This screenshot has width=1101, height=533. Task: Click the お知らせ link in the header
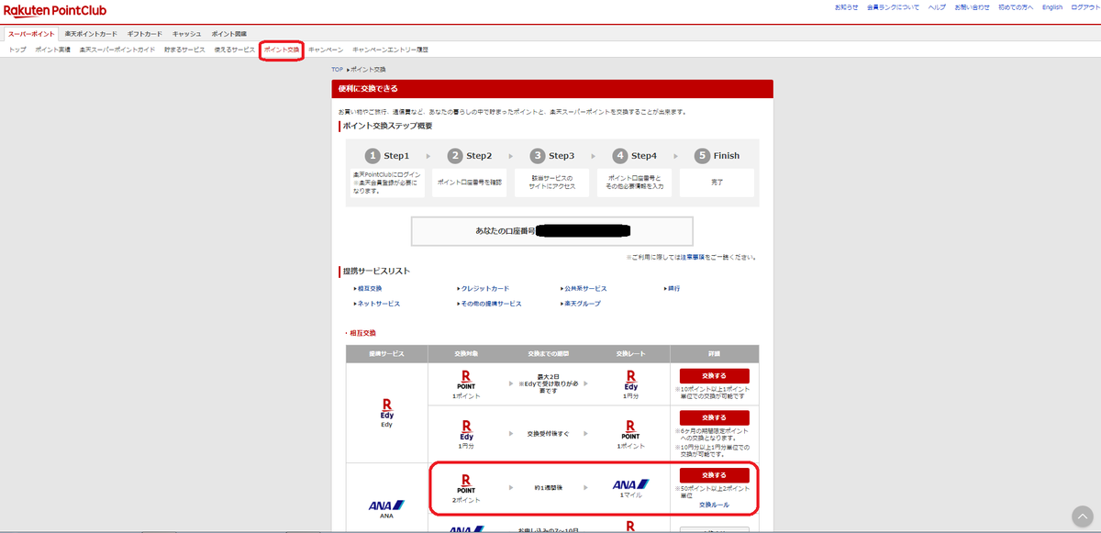pyautogui.click(x=847, y=7)
